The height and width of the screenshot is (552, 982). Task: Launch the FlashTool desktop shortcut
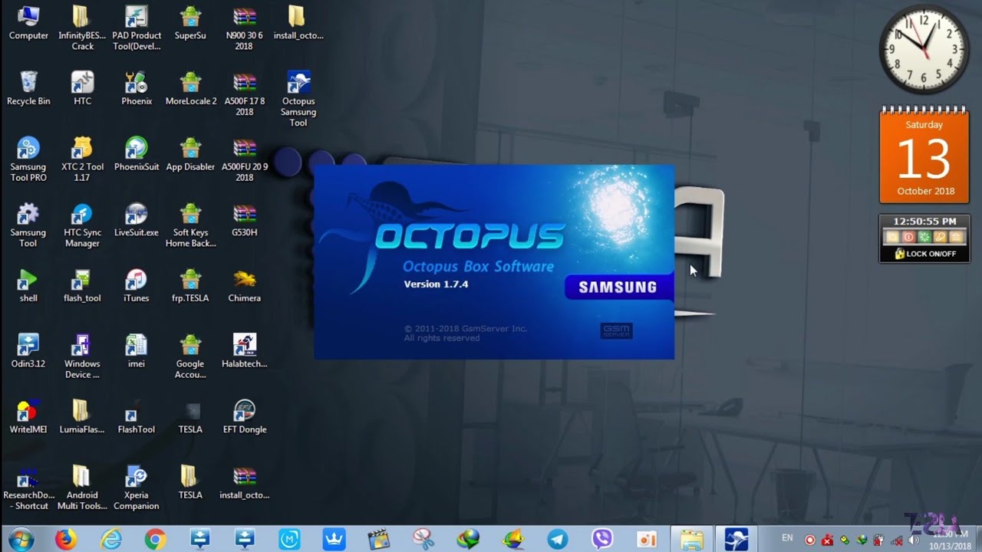point(137,416)
